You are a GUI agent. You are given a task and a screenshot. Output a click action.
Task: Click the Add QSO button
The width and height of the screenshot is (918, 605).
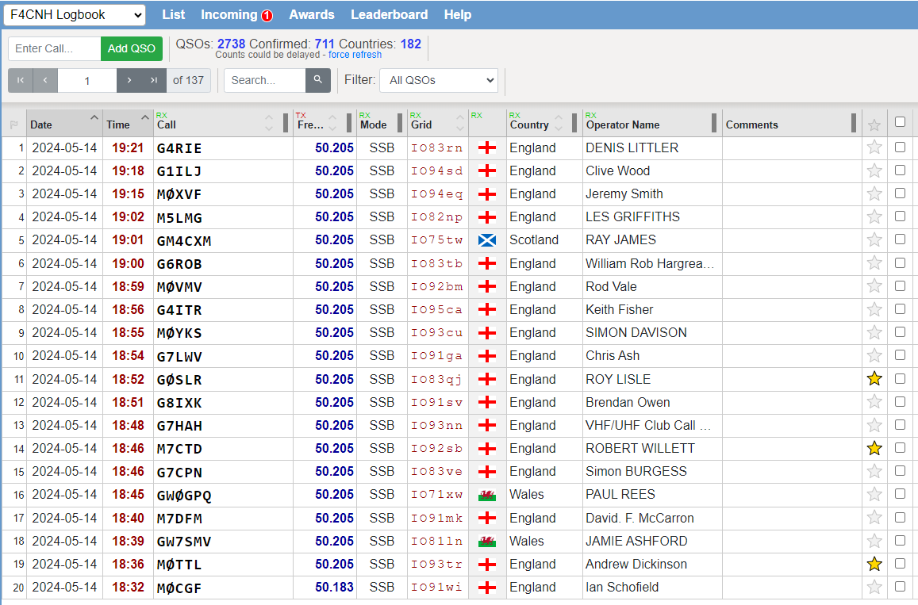pyautogui.click(x=131, y=48)
